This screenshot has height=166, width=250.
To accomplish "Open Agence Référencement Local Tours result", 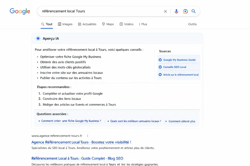I will point(81,142).
